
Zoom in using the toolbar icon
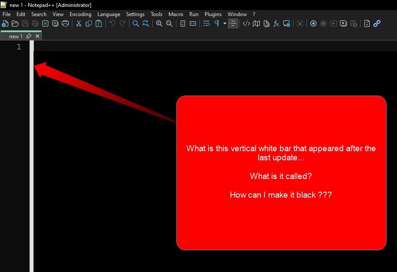point(159,23)
